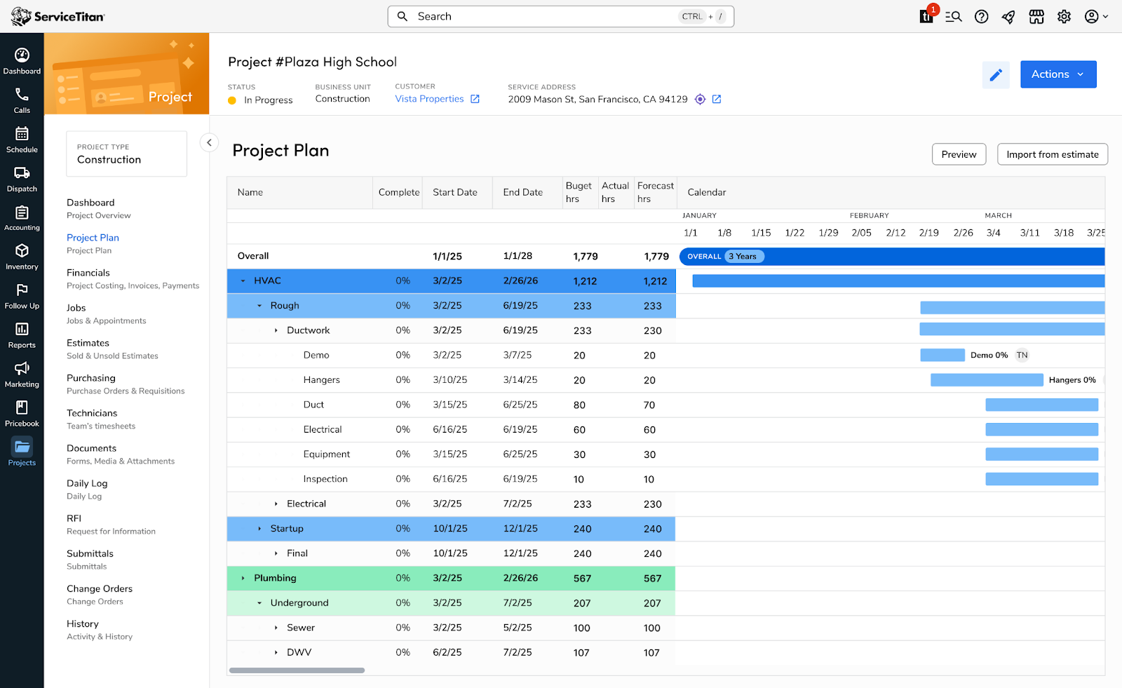The height and width of the screenshot is (688, 1122).
Task: Select the Project Plan menu item
Action: pyautogui.click(x=93, y=243)
